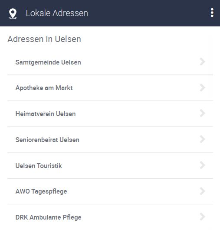Open Uelsen Touristik address details

pos(110,165)
